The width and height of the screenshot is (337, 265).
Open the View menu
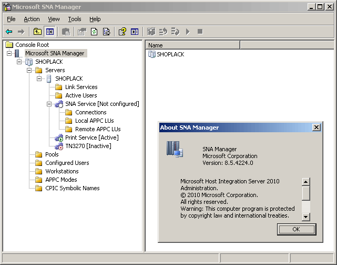[x=54, y=19]
